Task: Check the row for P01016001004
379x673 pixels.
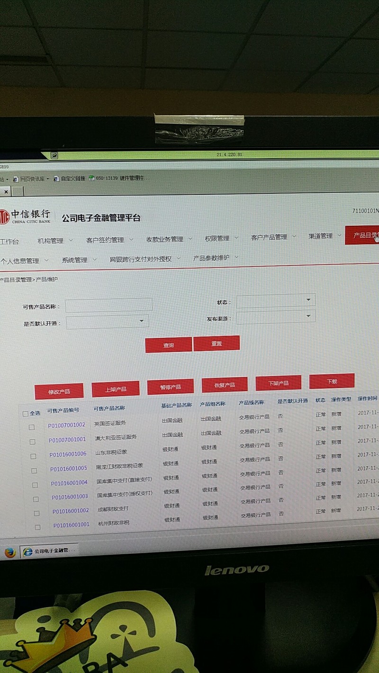Action: [x=35, y=485]
